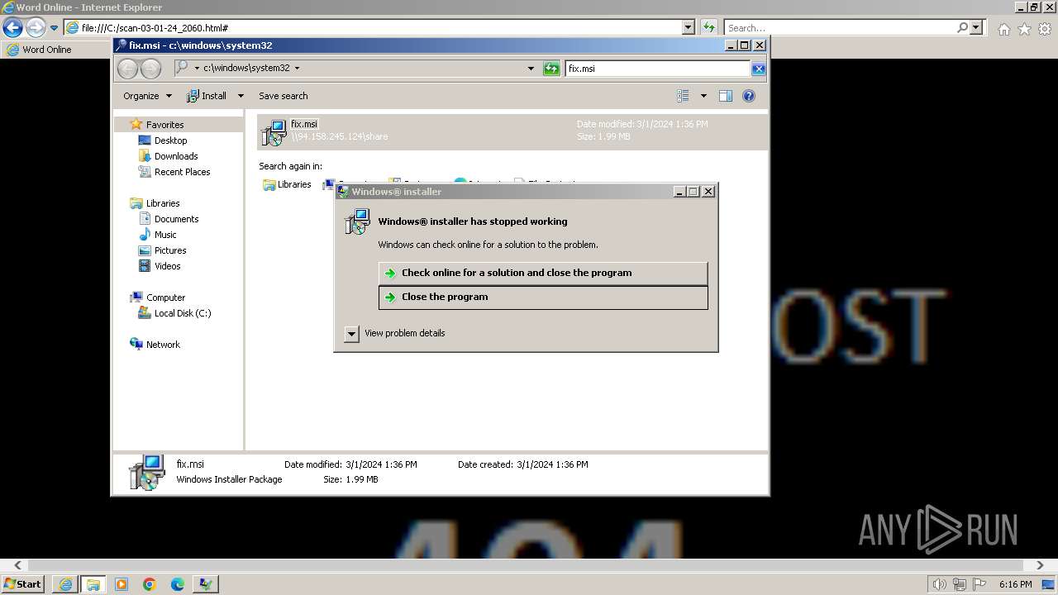Open Music library
Screen dimensions: 1058x595
pos(165,235)
